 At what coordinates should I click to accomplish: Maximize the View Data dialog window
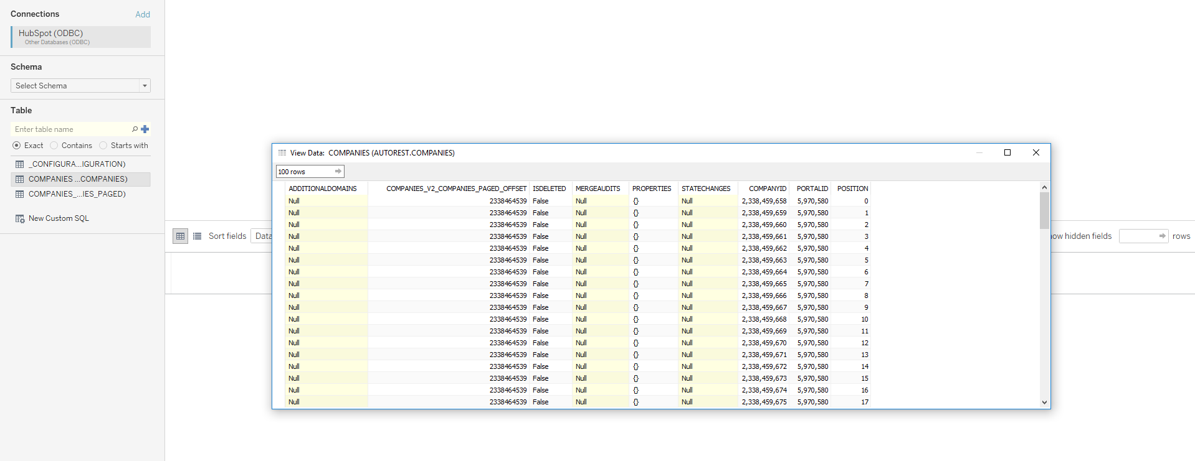pos(1007,153)
